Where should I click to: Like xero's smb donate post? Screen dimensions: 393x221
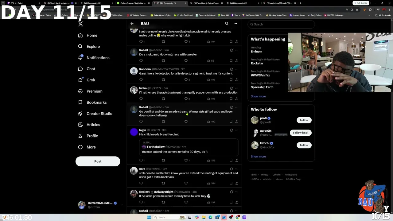(x=186, y=183)
